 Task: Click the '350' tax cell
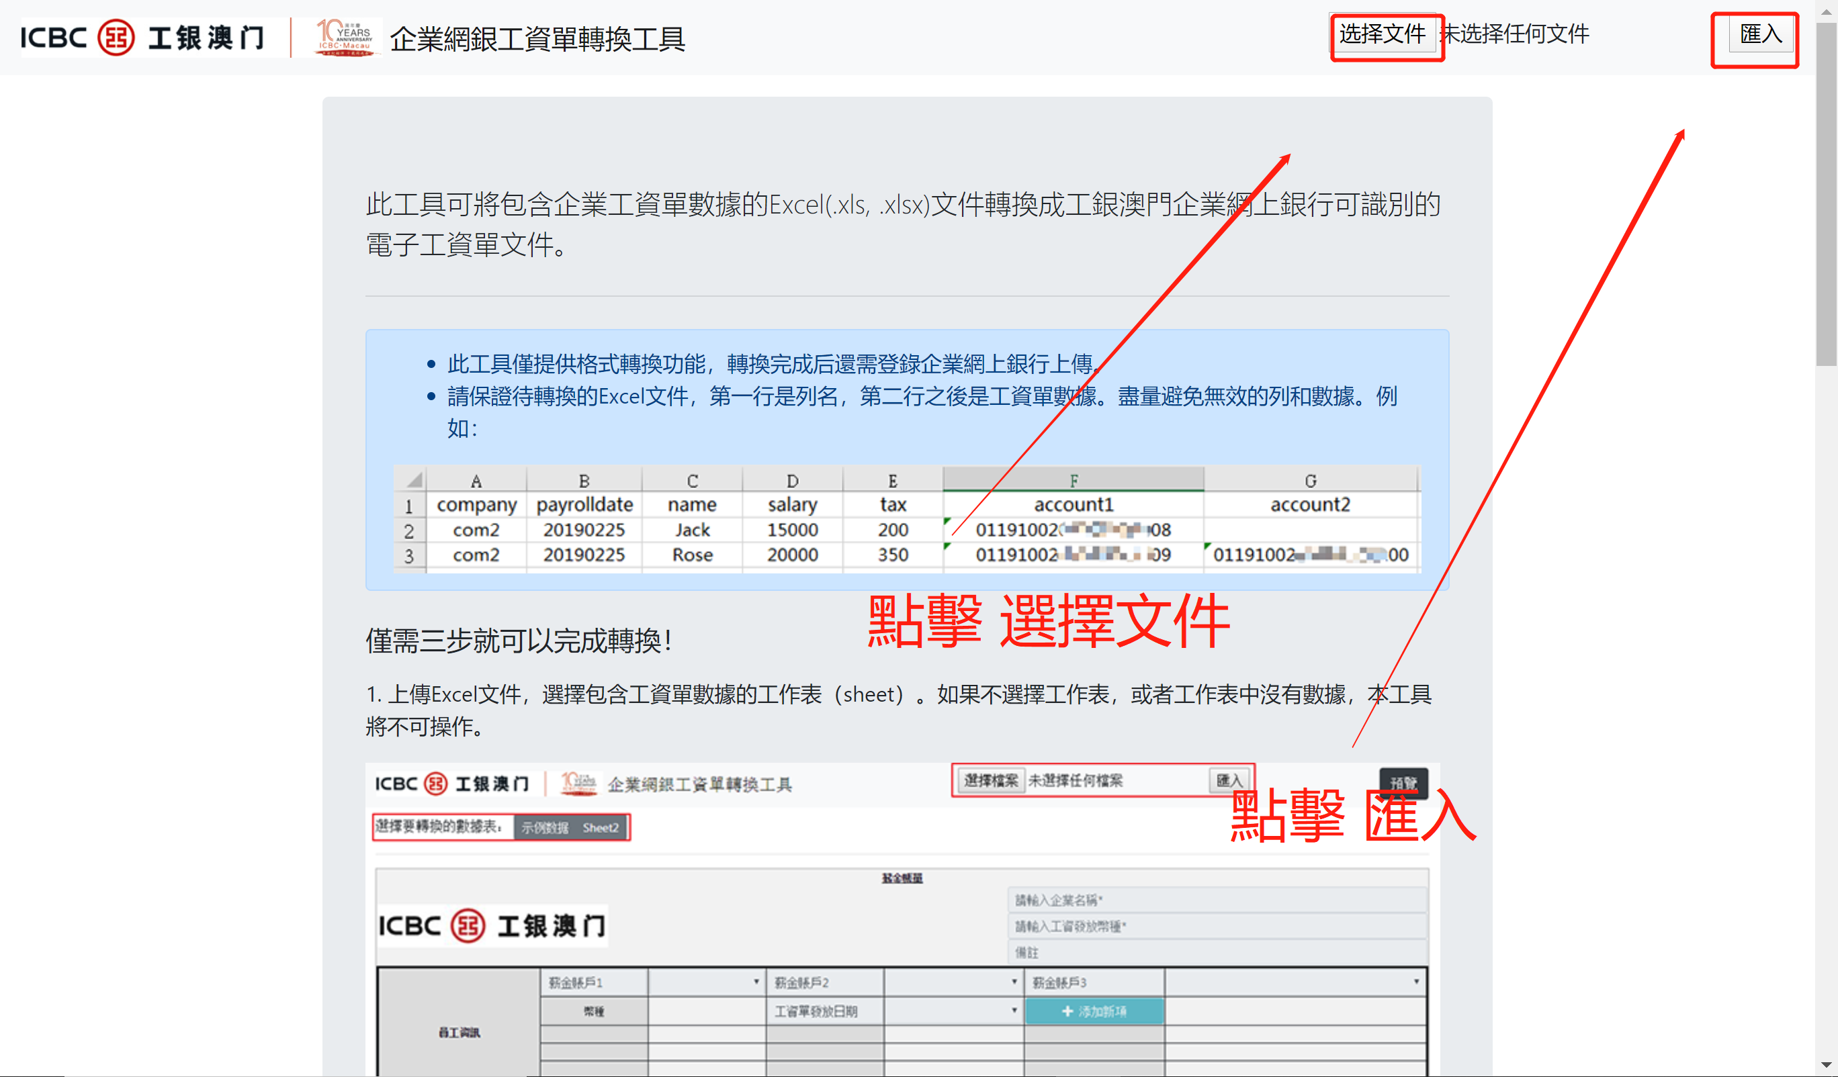click(x=893, y=555)
